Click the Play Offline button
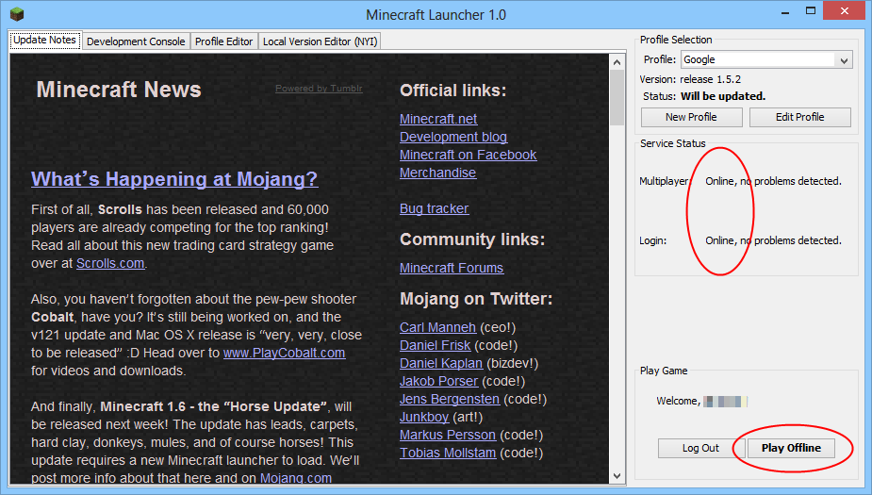Viewport: 872px width, 495px height. pyautogui.click(x=790, y=448)
